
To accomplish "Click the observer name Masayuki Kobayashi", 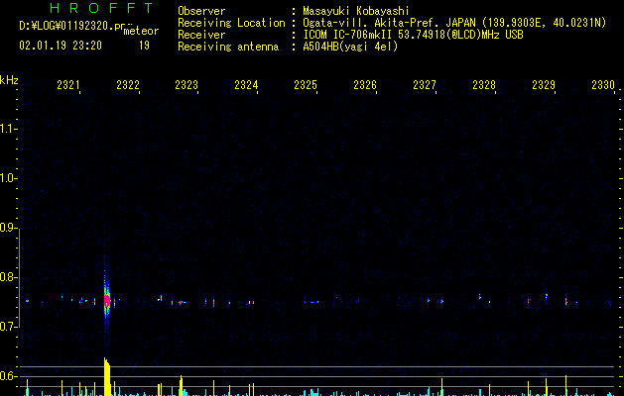I will tap(356, 11).
